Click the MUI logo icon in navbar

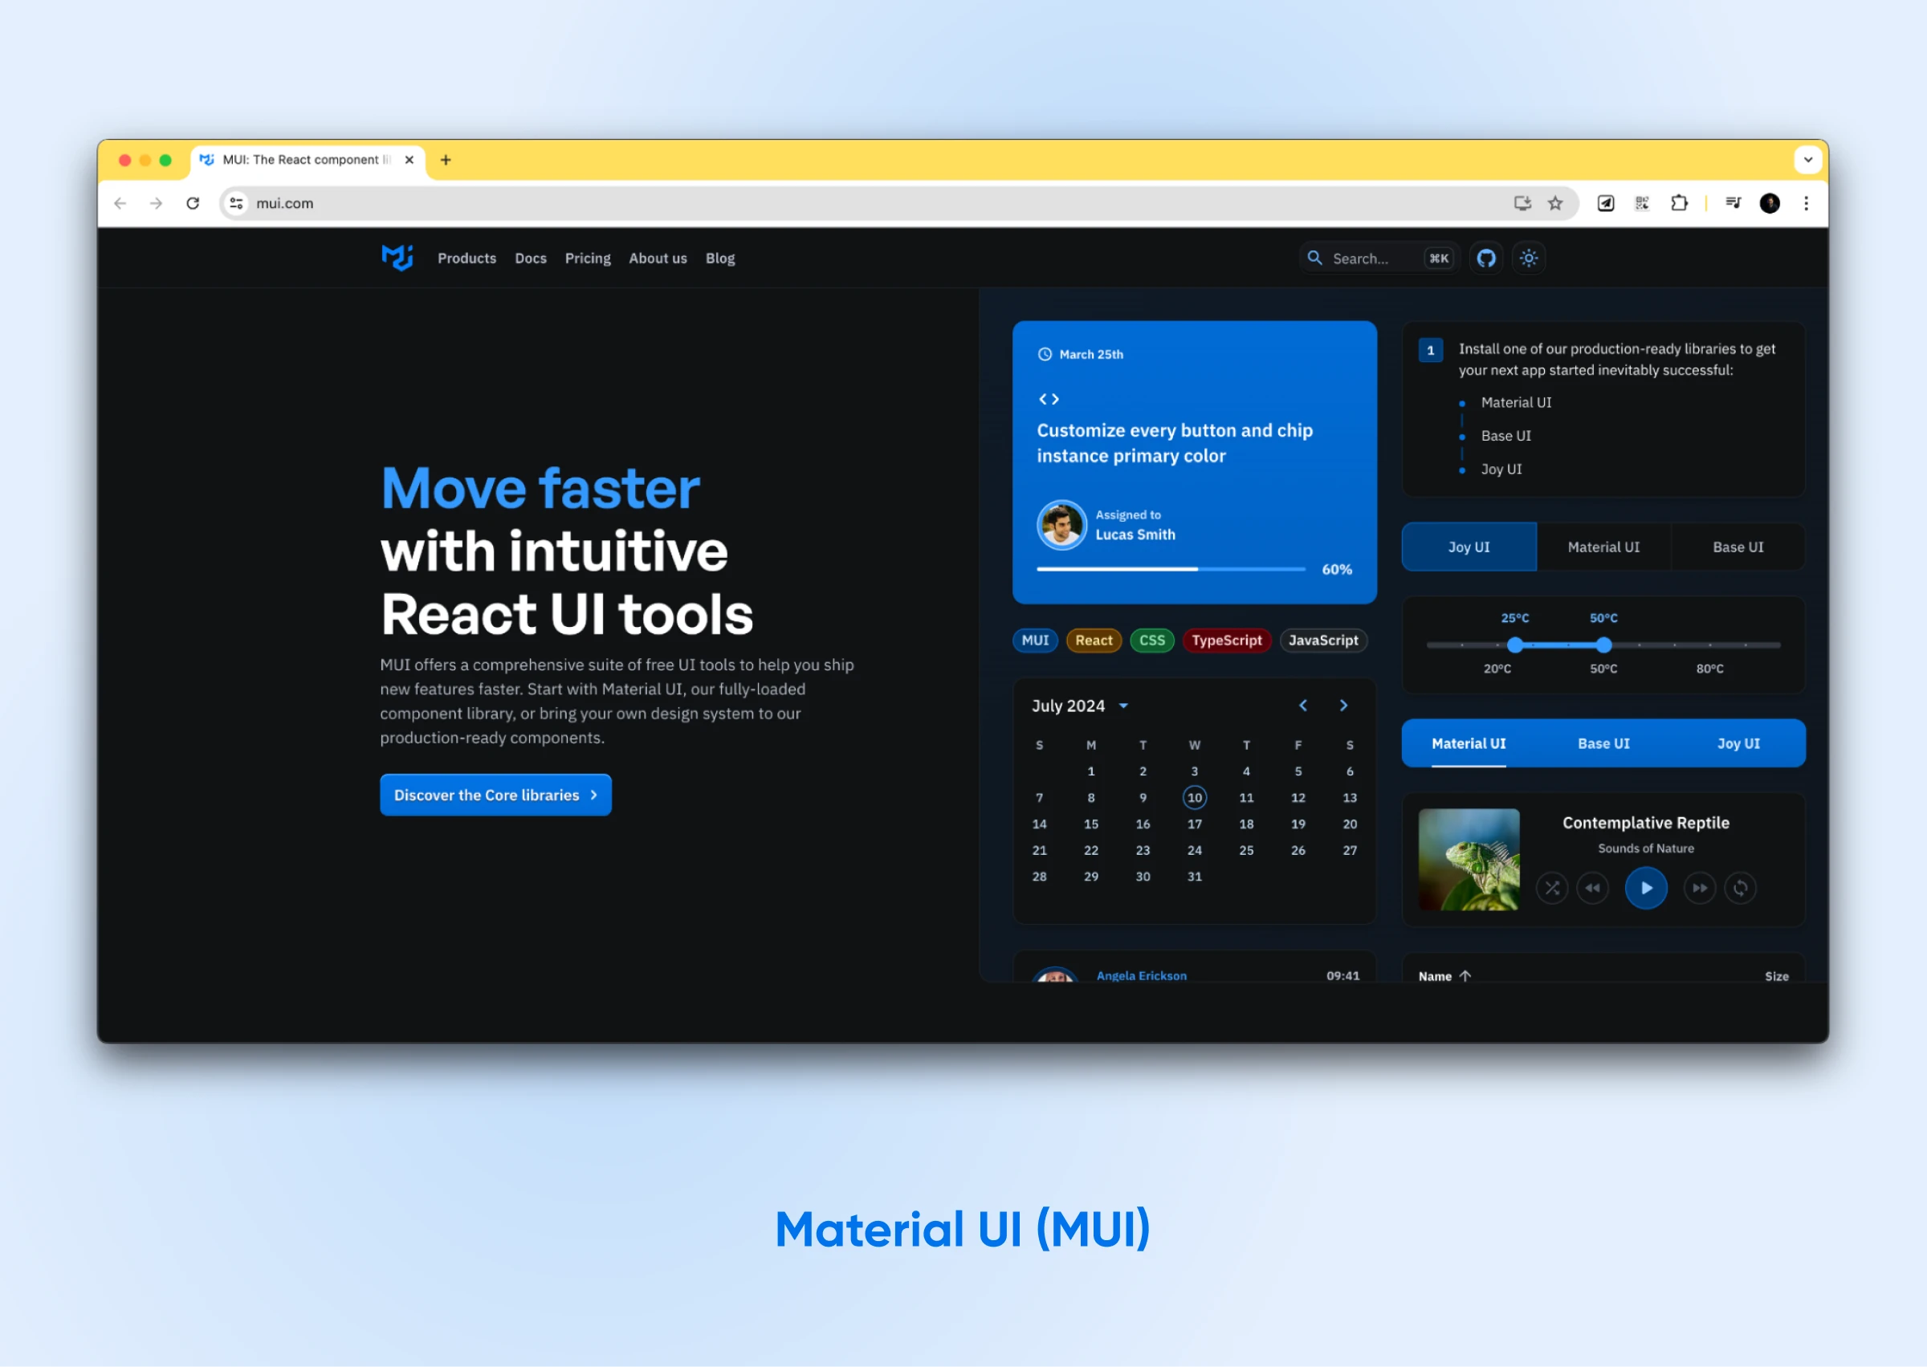pyautogui.click(x=397, y=258)
